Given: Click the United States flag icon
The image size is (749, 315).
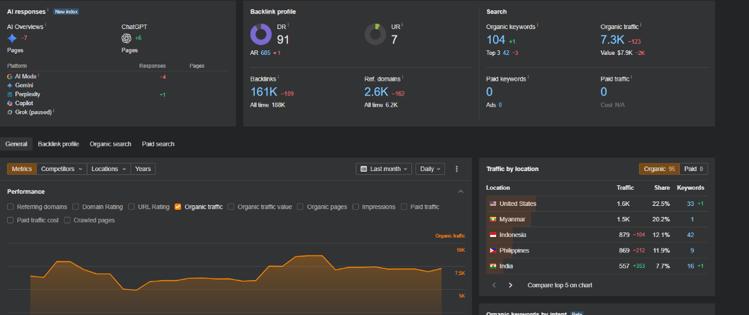Looking at the screenshot, I should (493, 203).
